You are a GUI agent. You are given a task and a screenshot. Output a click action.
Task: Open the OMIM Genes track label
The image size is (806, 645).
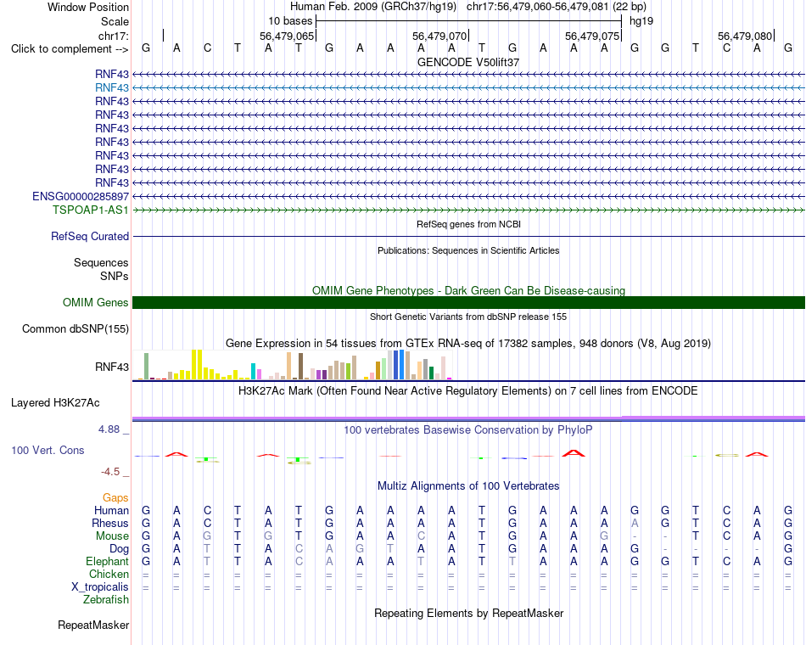(x=95, y=302)
